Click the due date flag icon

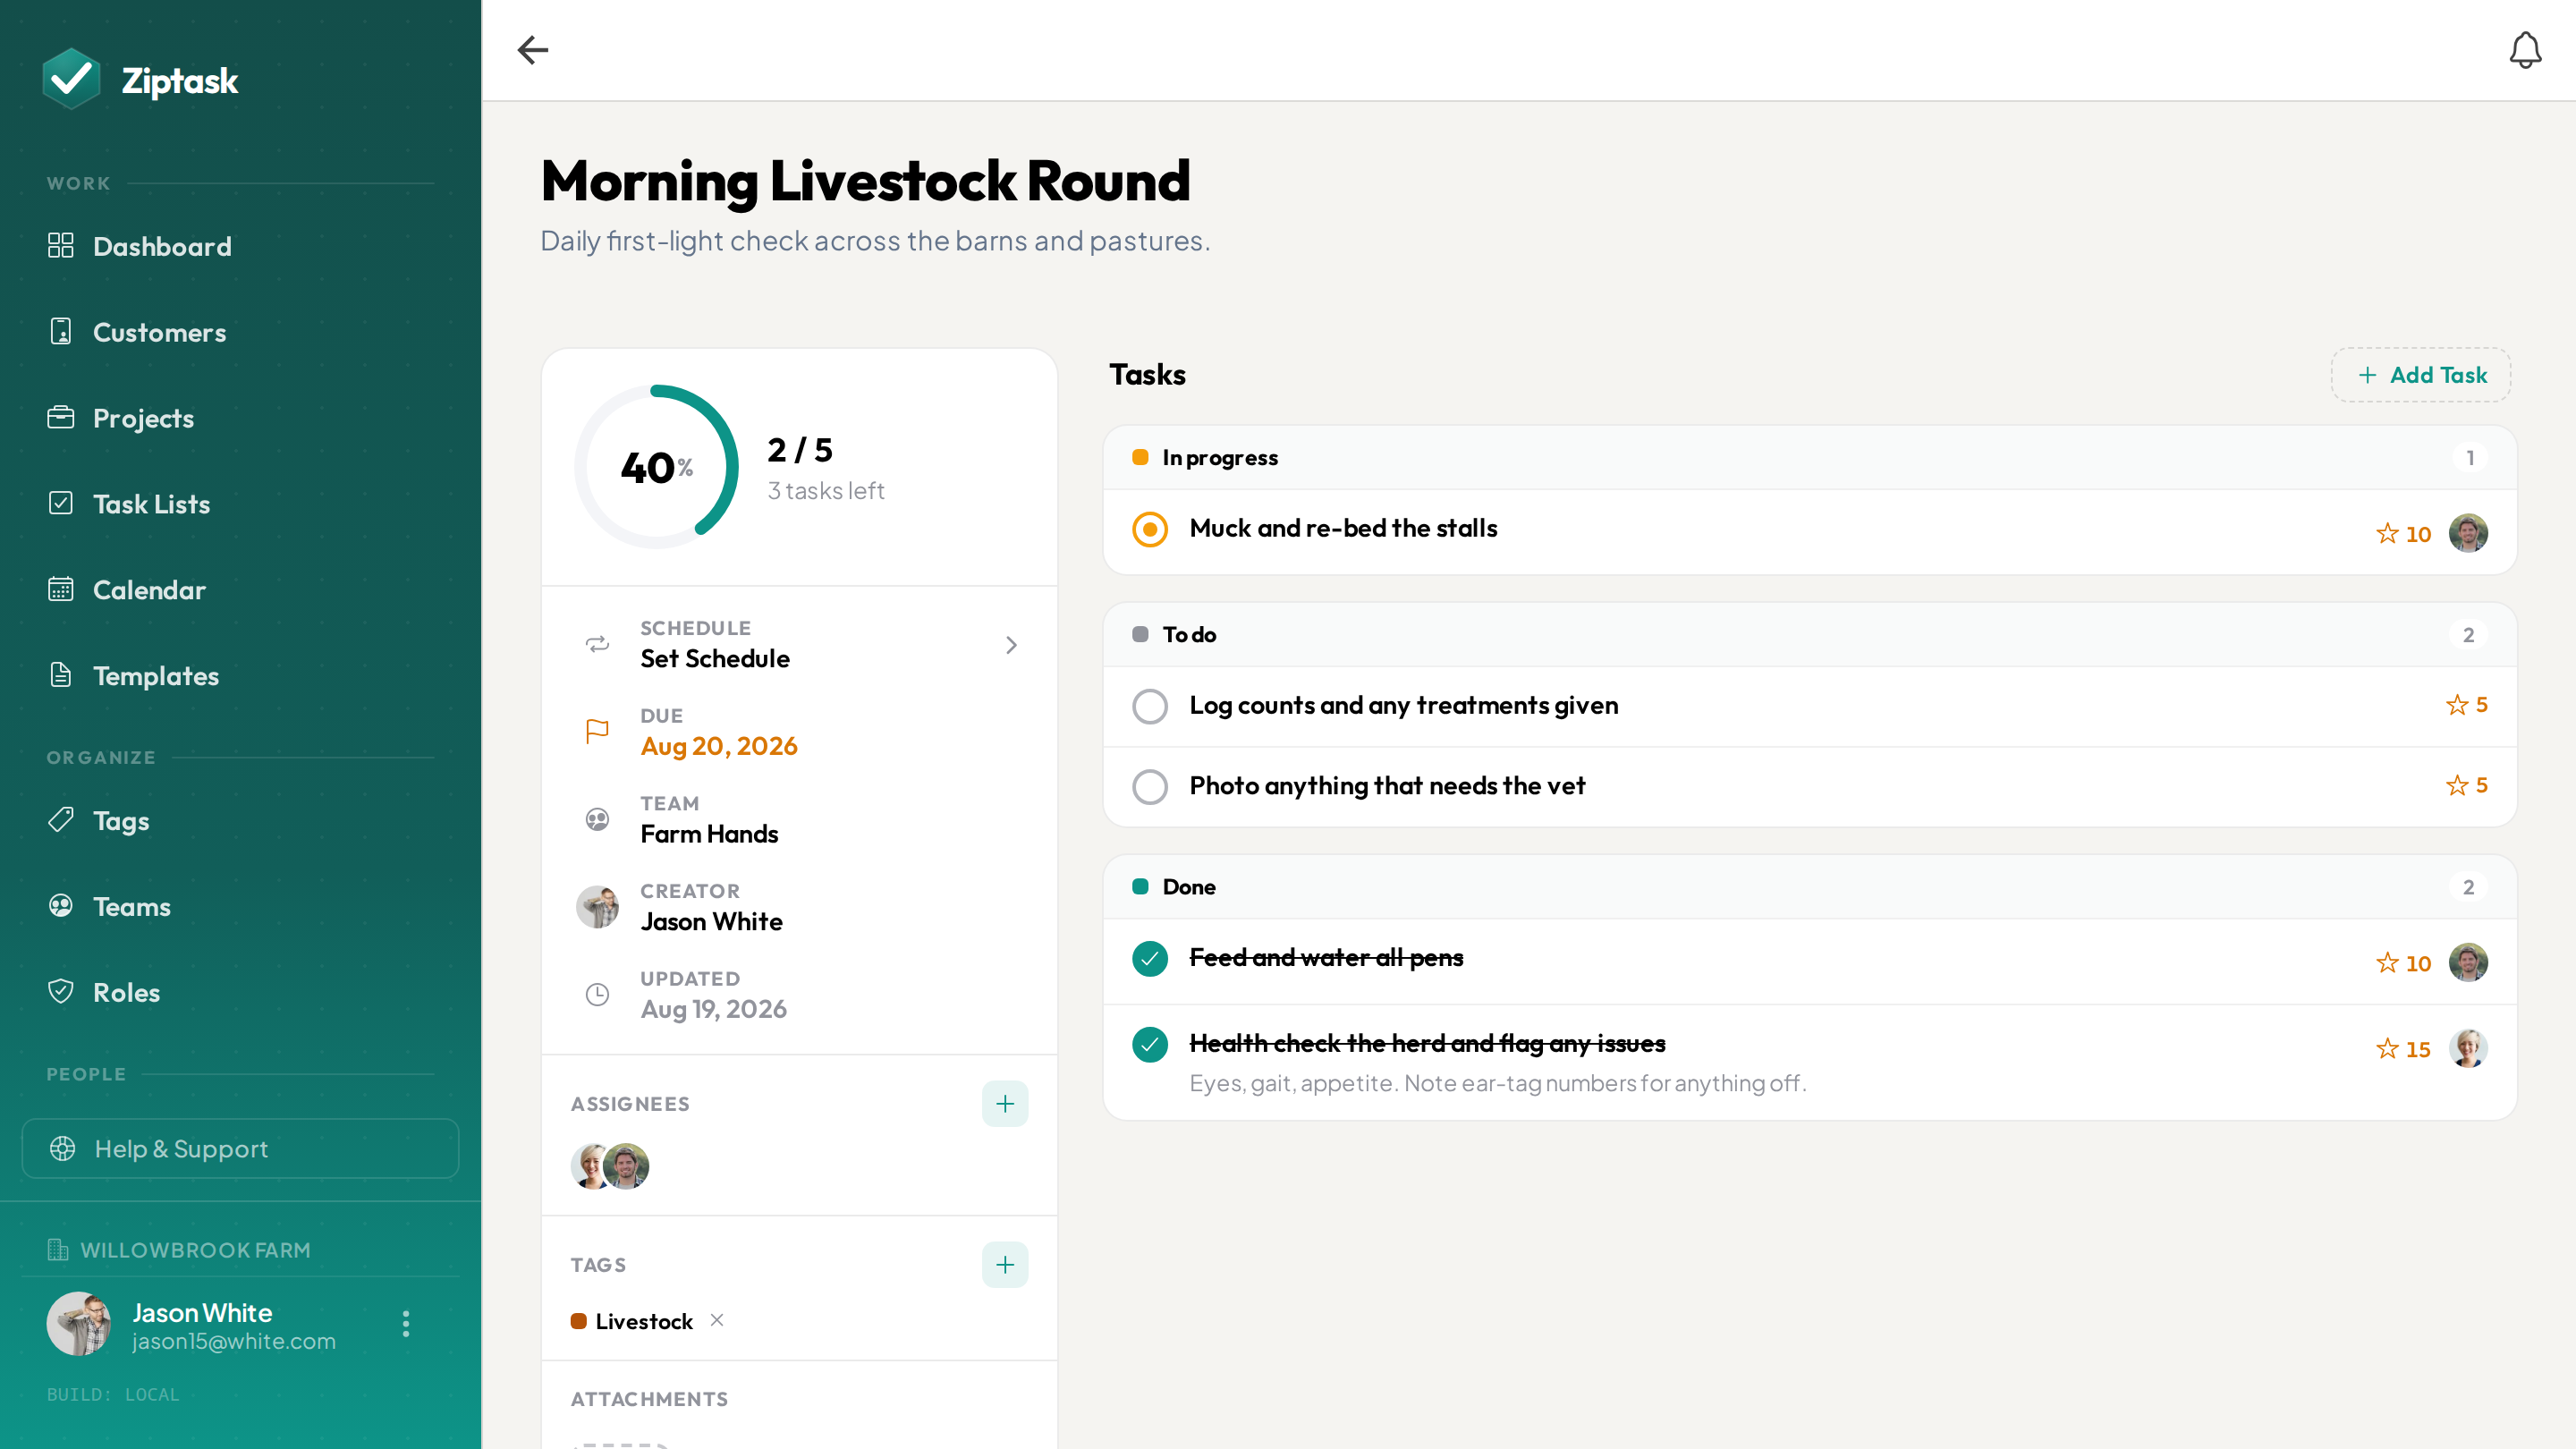[x=597, y=731]
